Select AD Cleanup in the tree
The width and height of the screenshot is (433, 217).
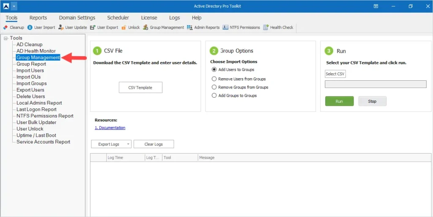pos(30,44)
